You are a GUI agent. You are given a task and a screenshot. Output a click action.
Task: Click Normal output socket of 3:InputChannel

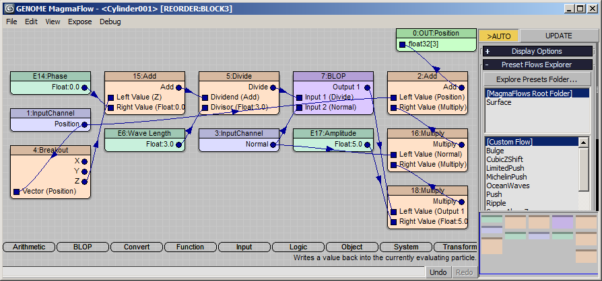pos(273,145)
